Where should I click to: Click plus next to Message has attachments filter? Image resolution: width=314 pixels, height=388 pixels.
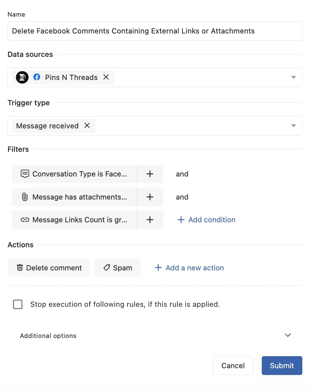150,197
